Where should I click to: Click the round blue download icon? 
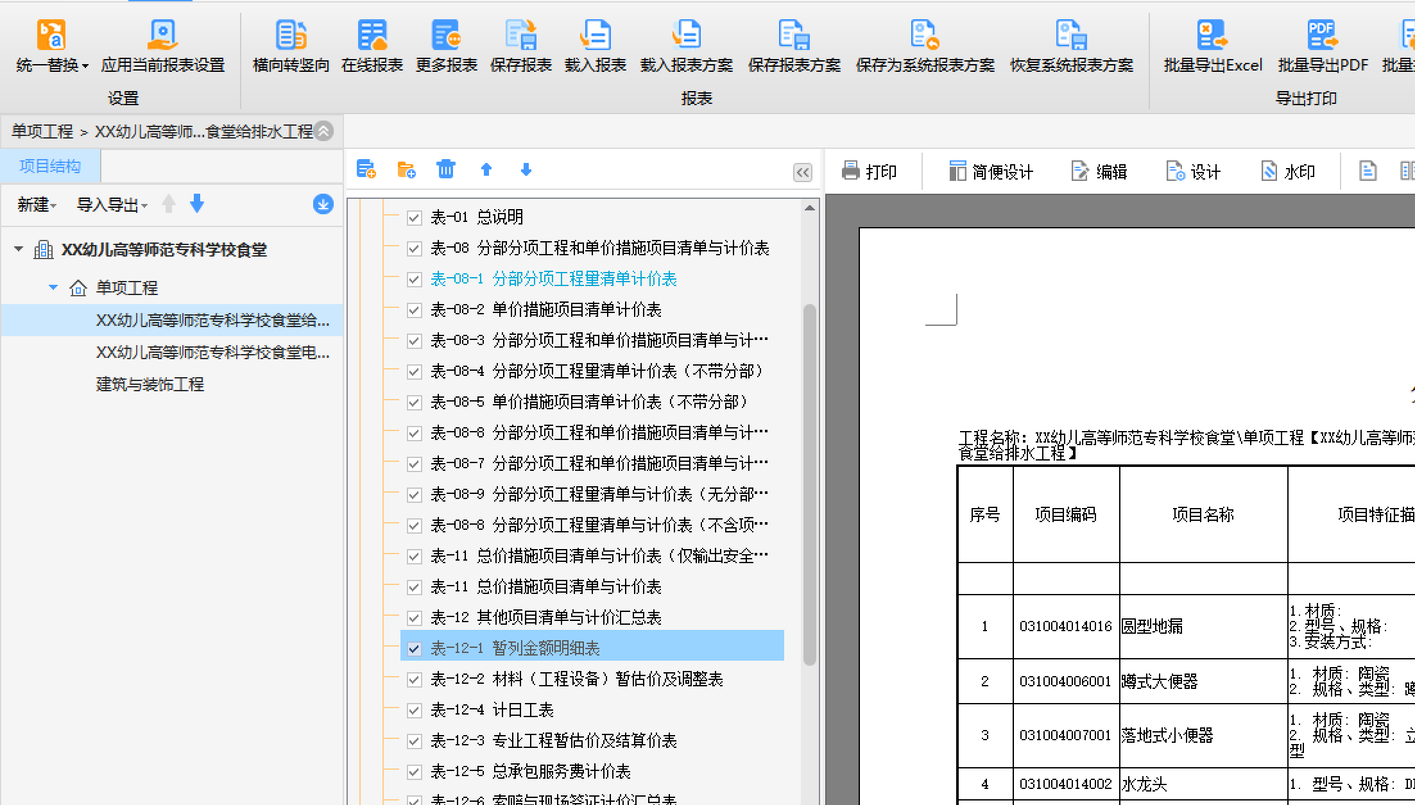(323, 204)
